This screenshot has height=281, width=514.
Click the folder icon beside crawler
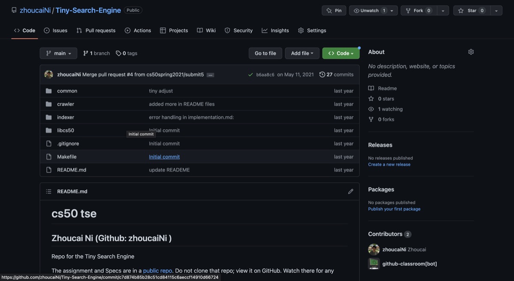[49, 104]
